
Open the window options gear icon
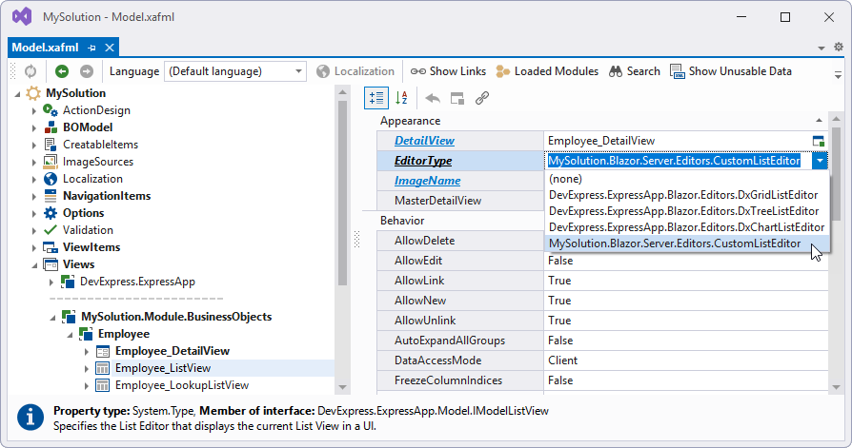click(x=839, y=48)
